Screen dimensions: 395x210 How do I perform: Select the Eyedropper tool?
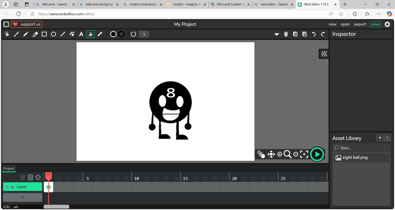(100, 34)
